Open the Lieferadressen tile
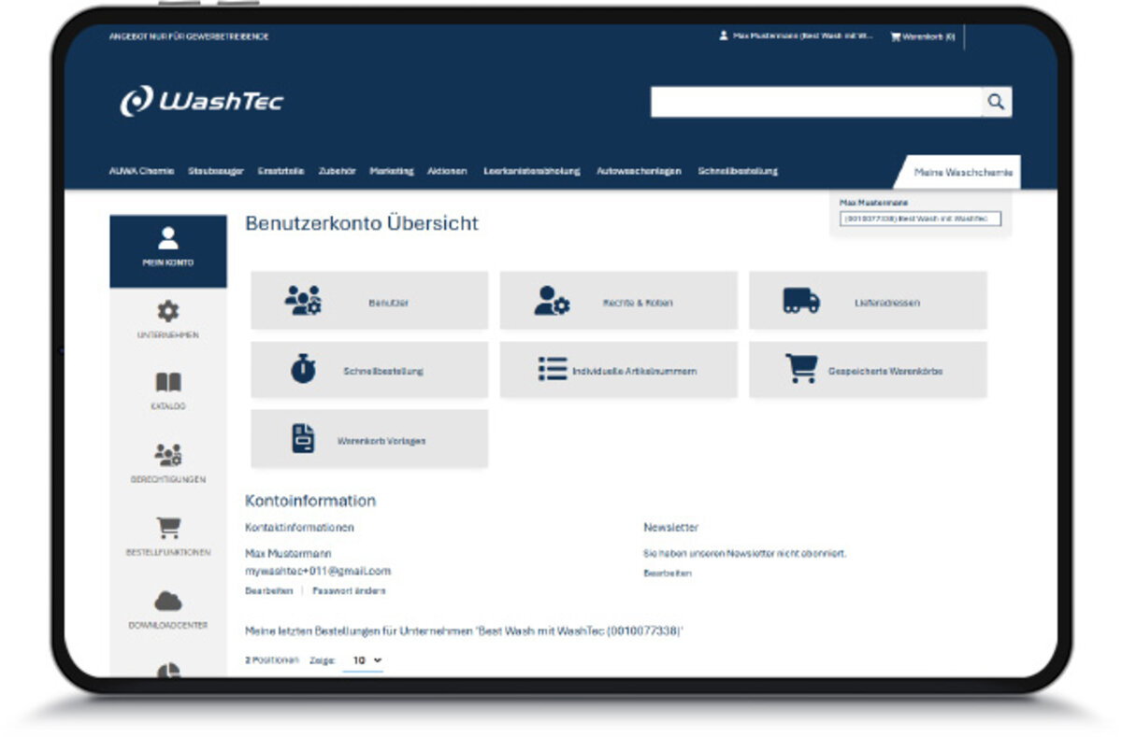The width and height of the screenshot is (1122, 737). click(x=868, y=301)
